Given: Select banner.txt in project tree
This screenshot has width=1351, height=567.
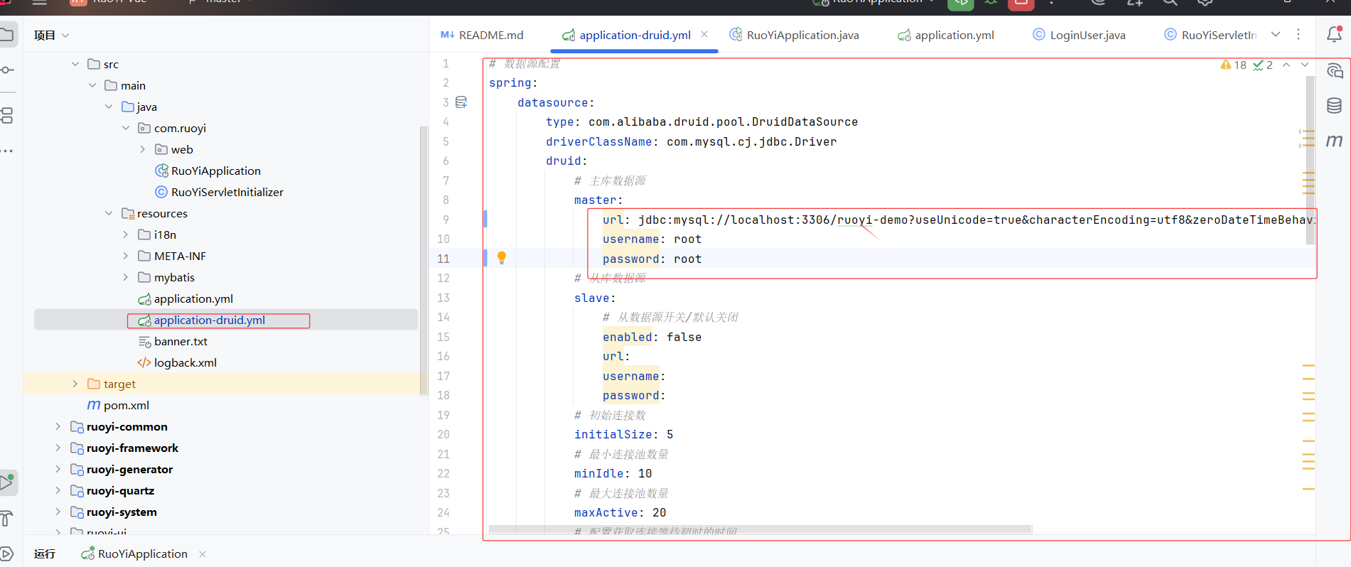Looking at the screenshot, I should (x=173, y=341).
